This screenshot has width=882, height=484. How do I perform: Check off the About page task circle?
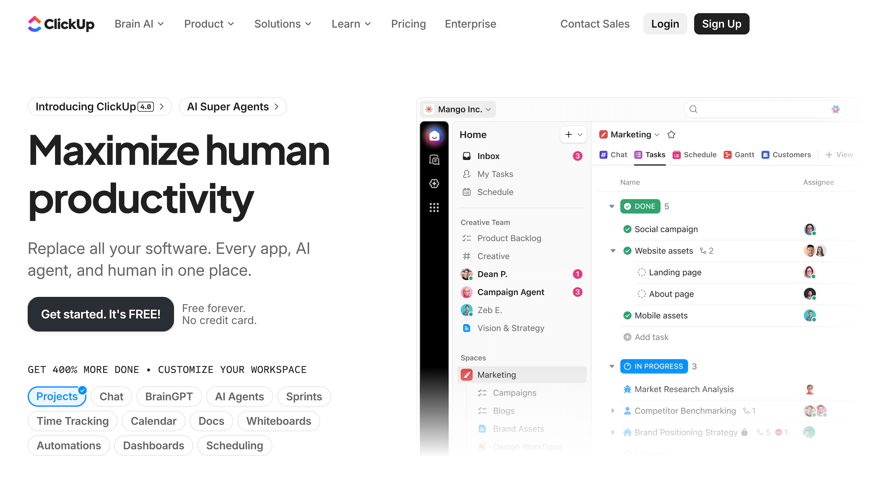(642, 294)
